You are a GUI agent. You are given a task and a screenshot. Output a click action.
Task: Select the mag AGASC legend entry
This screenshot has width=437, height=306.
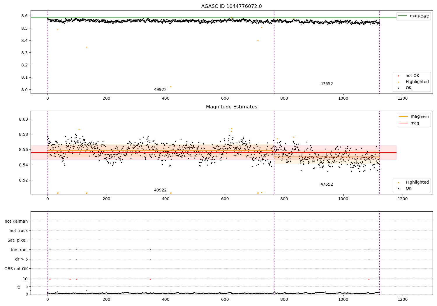(x=413, y=16)
